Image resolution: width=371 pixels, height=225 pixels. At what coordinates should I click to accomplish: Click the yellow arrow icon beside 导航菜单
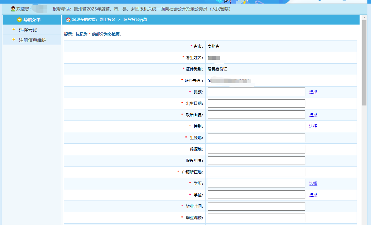tap(19, 20)
